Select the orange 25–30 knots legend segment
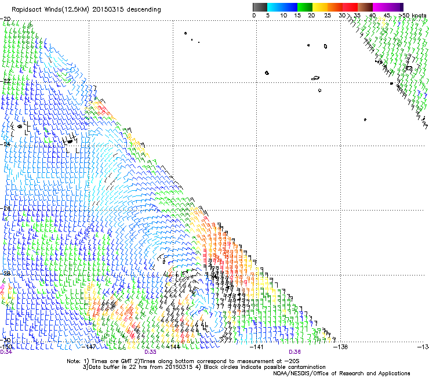 (335, 7)
